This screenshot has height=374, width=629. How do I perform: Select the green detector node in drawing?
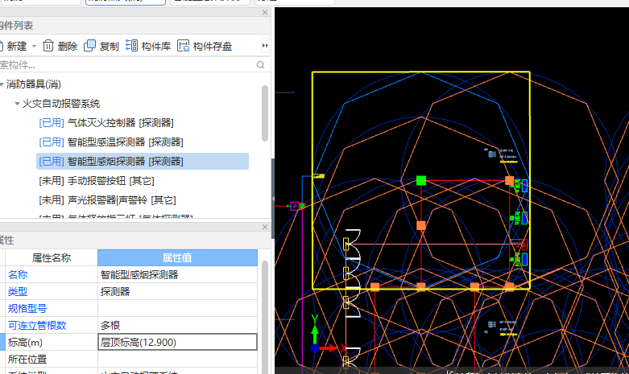point(420,181)
